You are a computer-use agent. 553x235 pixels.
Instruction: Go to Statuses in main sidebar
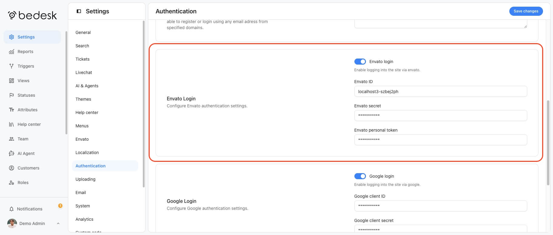click(x=32, y=95)
